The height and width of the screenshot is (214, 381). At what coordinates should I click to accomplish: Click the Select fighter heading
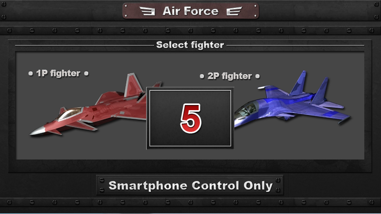tap(190, 45)
